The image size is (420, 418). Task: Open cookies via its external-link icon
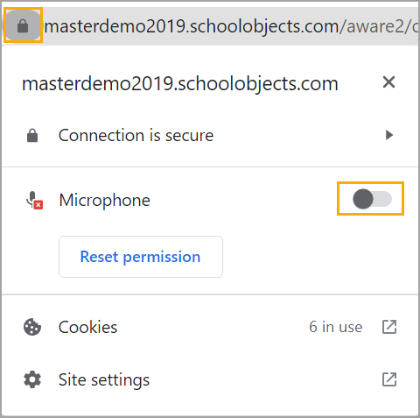pos(389,327)
